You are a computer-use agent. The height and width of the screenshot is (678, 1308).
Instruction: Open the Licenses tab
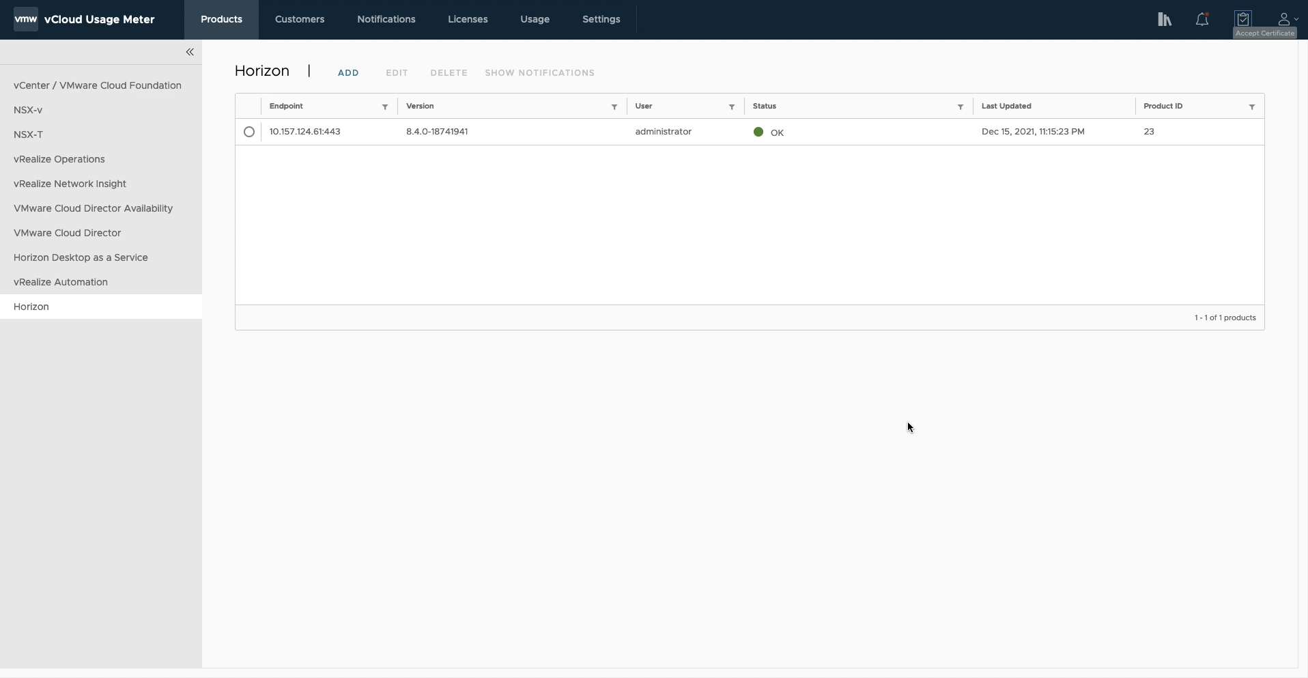pyautogui.click(x=468, y=19)
